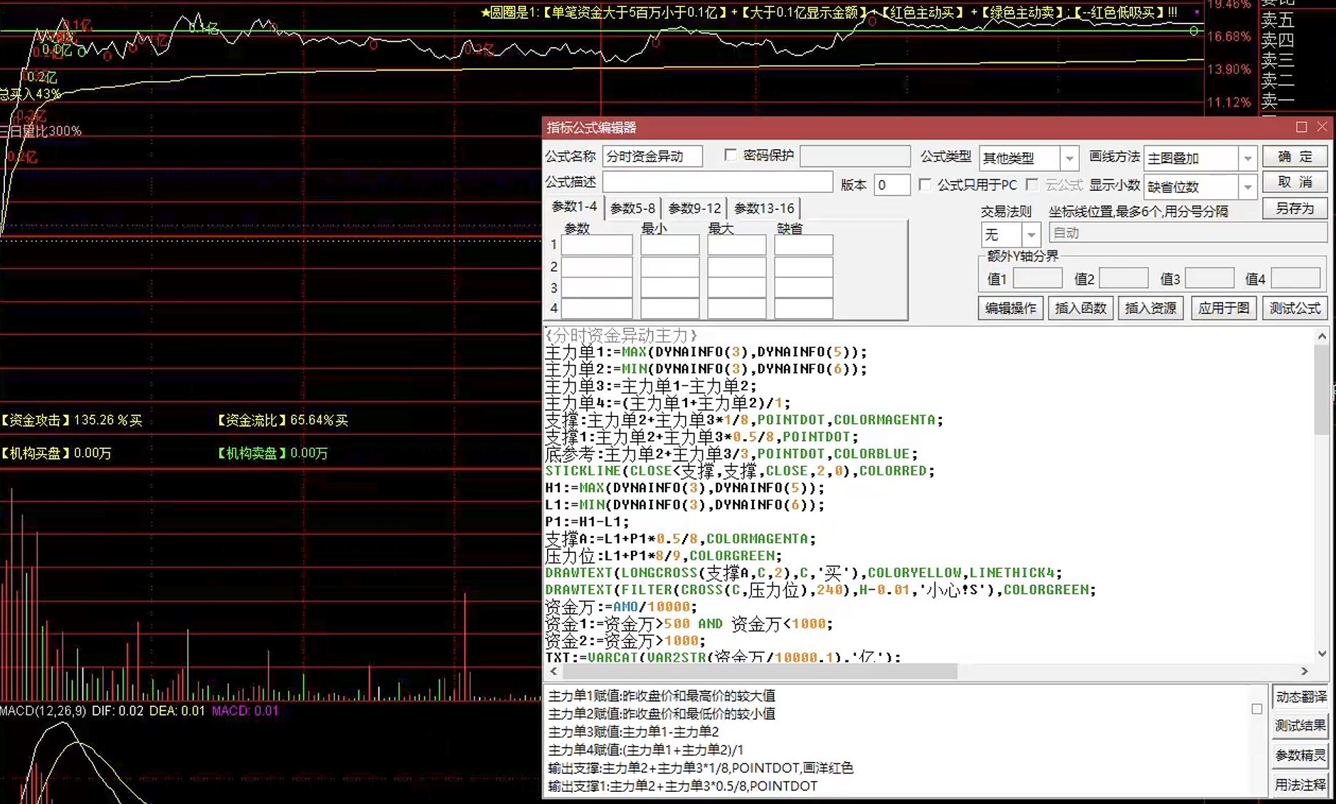Click 【资金攻击】135.26% label in chart
Screen dimensions: 1336x804
(71, 420)
